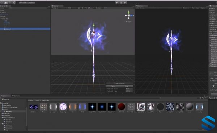Open the Scene view Gizmos dropdown
This screenshot has width=217, height=133.
click(x=99, y=8)
